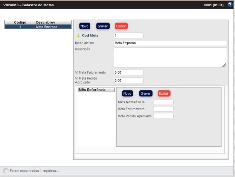Focus the Cod Meta input field
235x177 pixels.
[128, 36]
